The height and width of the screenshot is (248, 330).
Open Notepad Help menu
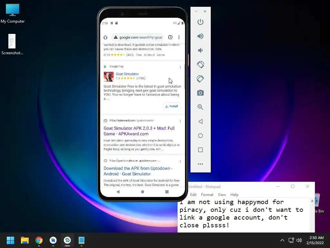point(234,195)
